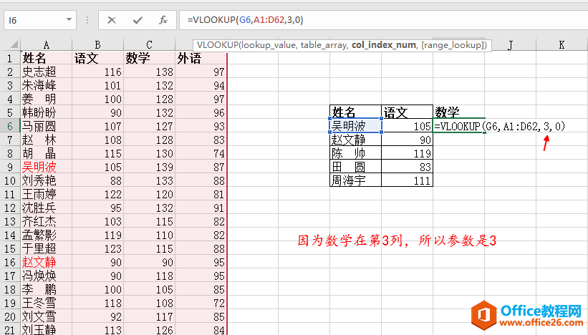The height and width of the screenshot is (335, 588).
Task: Click header cell 外语 in column D
Action: coord(201,59)
